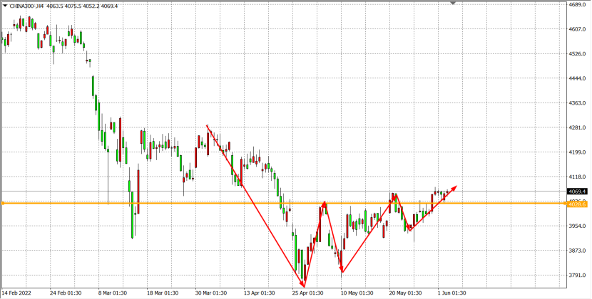
Task: Click the dropdown triangle beside CHINA300 title
Action: click(x=5, y=5)
